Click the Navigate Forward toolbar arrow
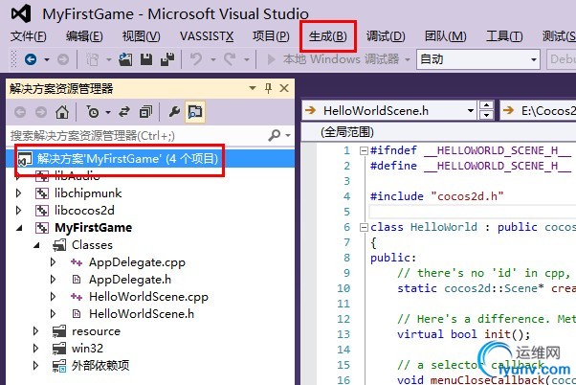576x385 pixels. tap(63, 59)
